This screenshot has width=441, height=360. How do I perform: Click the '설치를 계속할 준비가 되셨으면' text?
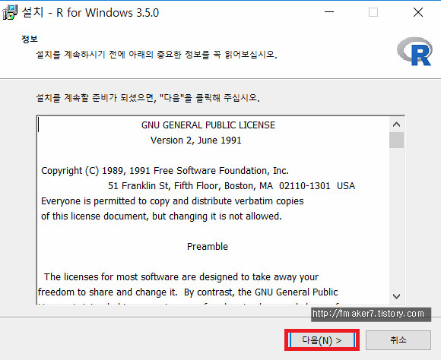(x=148, y=98)
